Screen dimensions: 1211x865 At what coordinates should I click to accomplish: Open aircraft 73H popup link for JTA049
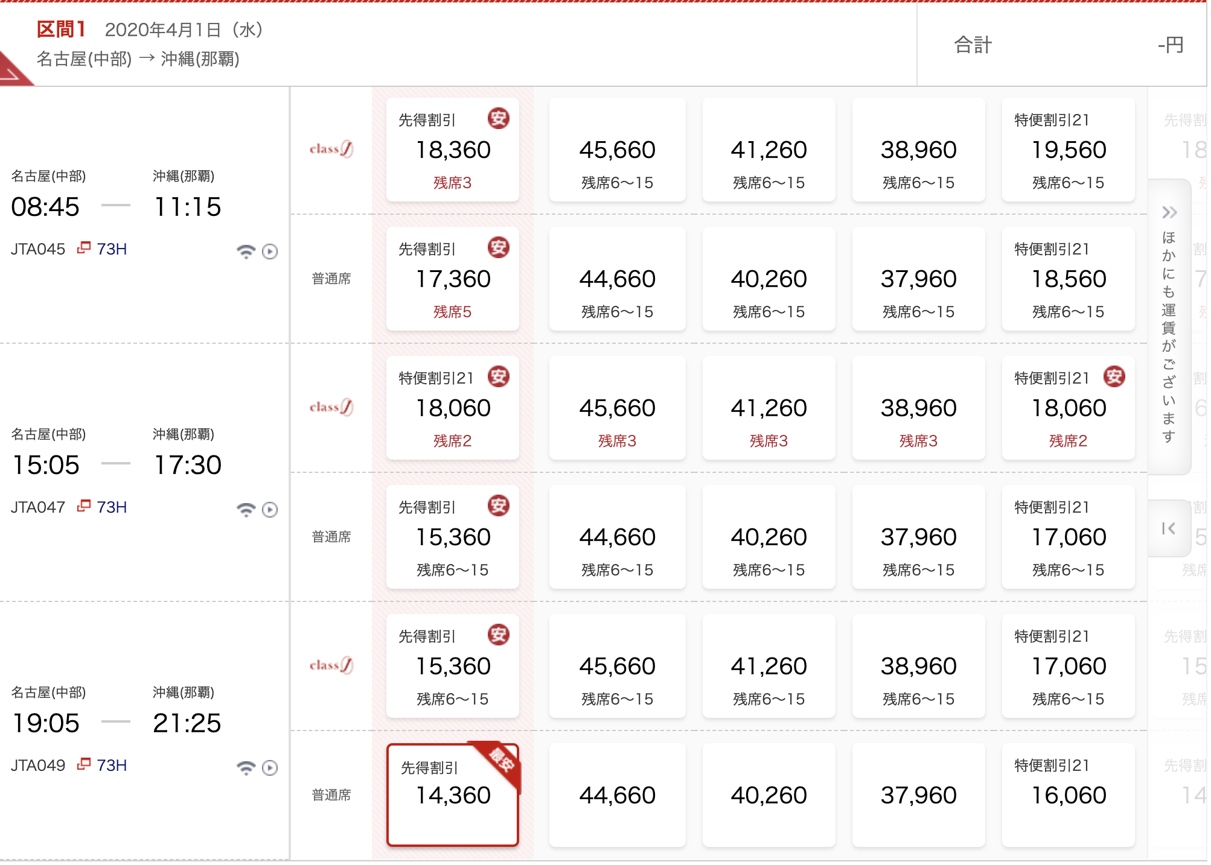pyautogui.click(x=103, y=765)
